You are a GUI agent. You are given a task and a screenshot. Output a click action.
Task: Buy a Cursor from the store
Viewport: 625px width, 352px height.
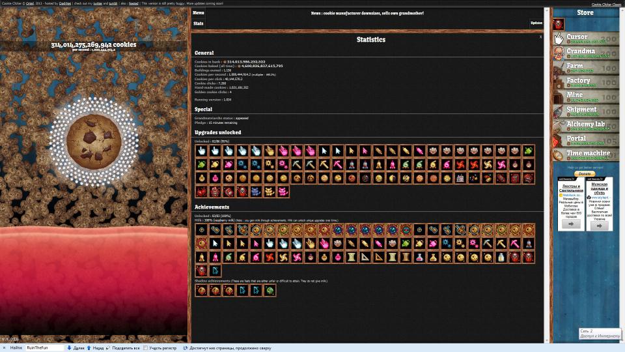(585, 38)
